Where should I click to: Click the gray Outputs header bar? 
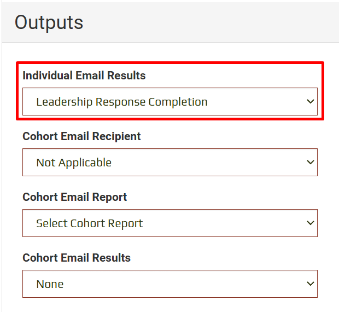coord(219,22)
